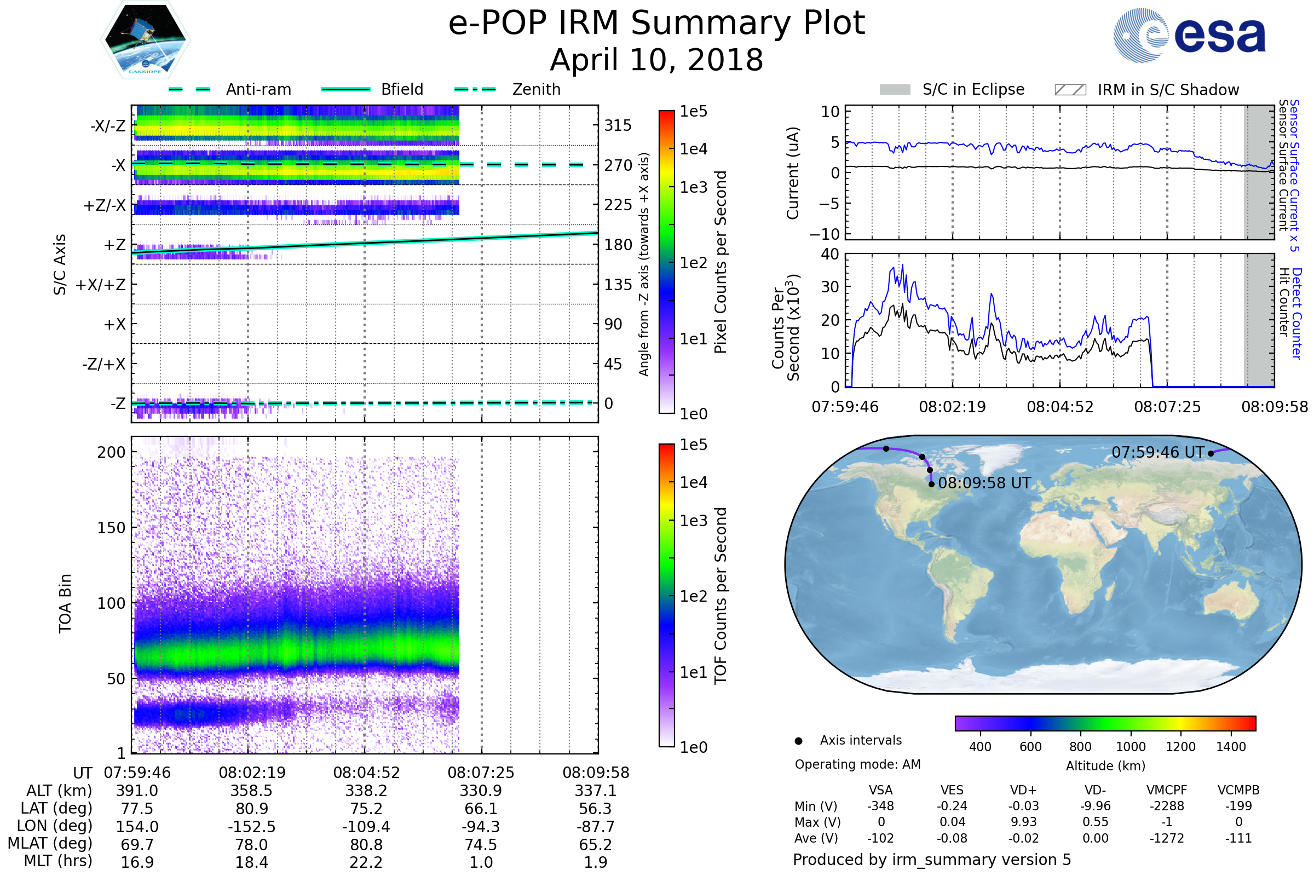Click the TOF Counts per Second colorbar

point(666,595)
